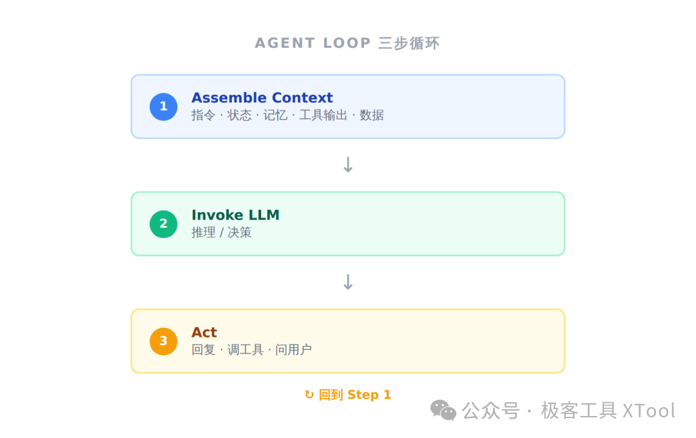
Task: Select the Invoke LLM heading
Action: pos(235,214)
